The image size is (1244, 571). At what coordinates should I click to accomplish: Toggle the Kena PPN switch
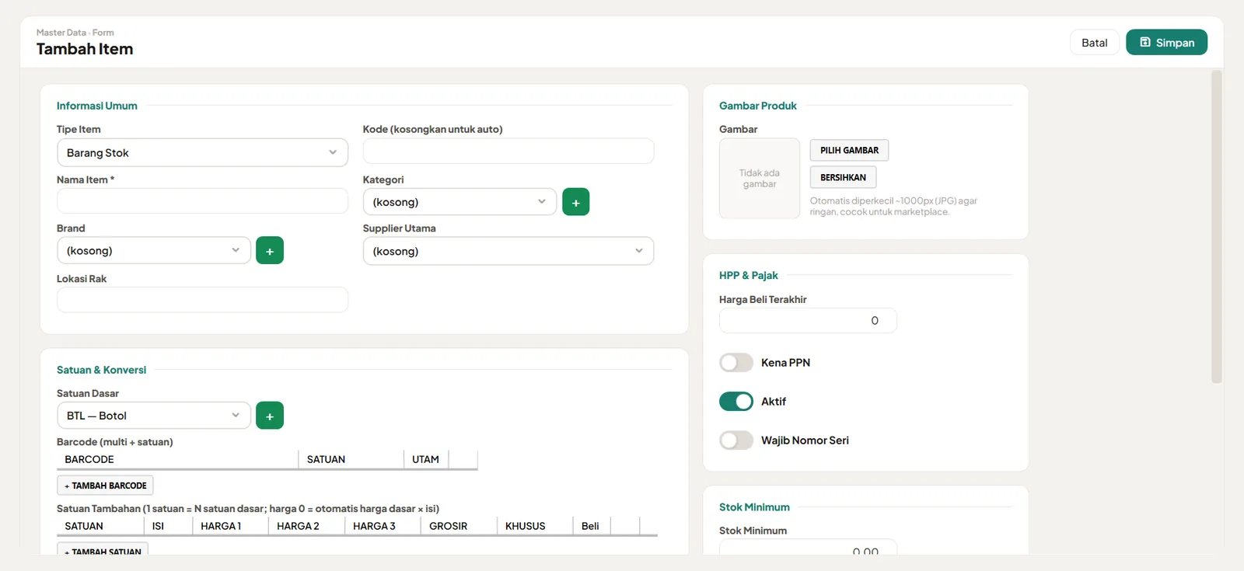736,363
